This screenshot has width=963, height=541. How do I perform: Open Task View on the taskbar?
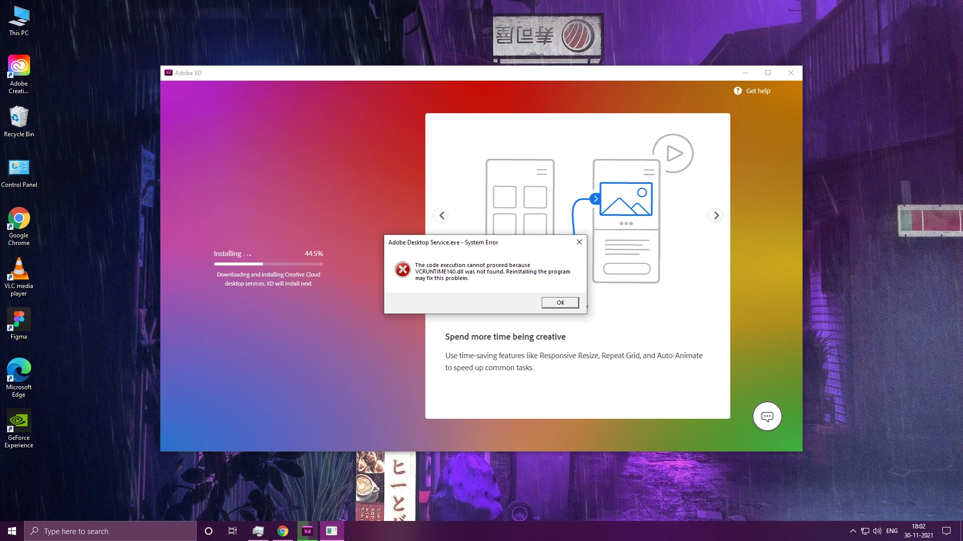[233, 531]
